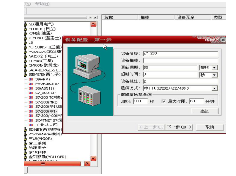Click the right arrow of horizontal scrollbar
Image resolution: width=236 pixels, height=176 pixels.
coord(87,163)
